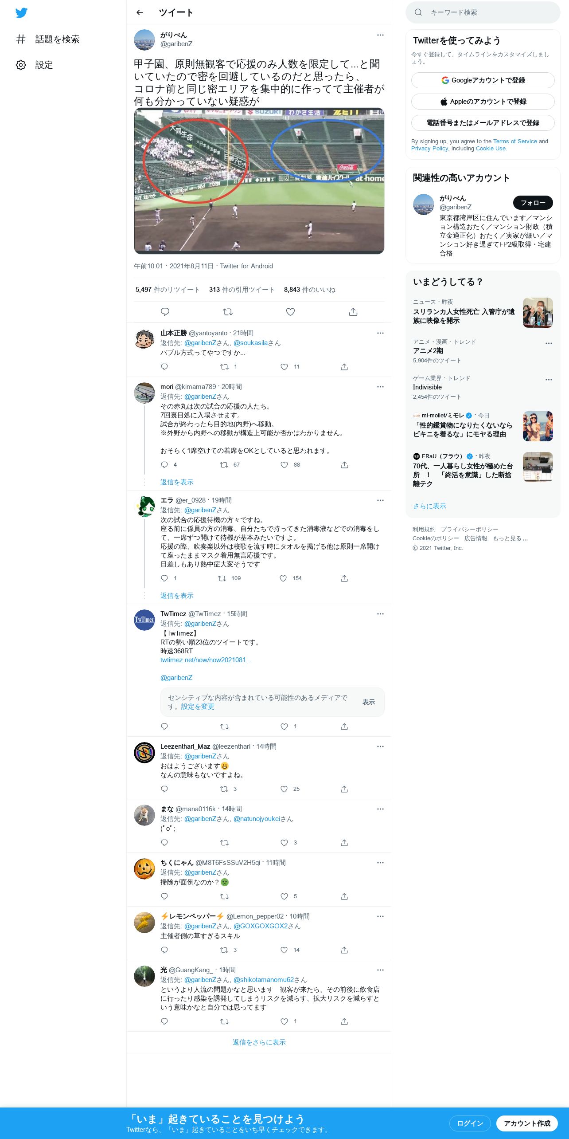The width and height of the screenshot is (569, 1139).
Task: Register with Google account button
Action: click(483, 80)
